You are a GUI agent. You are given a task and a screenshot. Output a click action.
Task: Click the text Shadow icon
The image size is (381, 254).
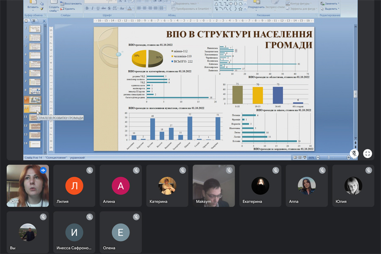[109, 8]
